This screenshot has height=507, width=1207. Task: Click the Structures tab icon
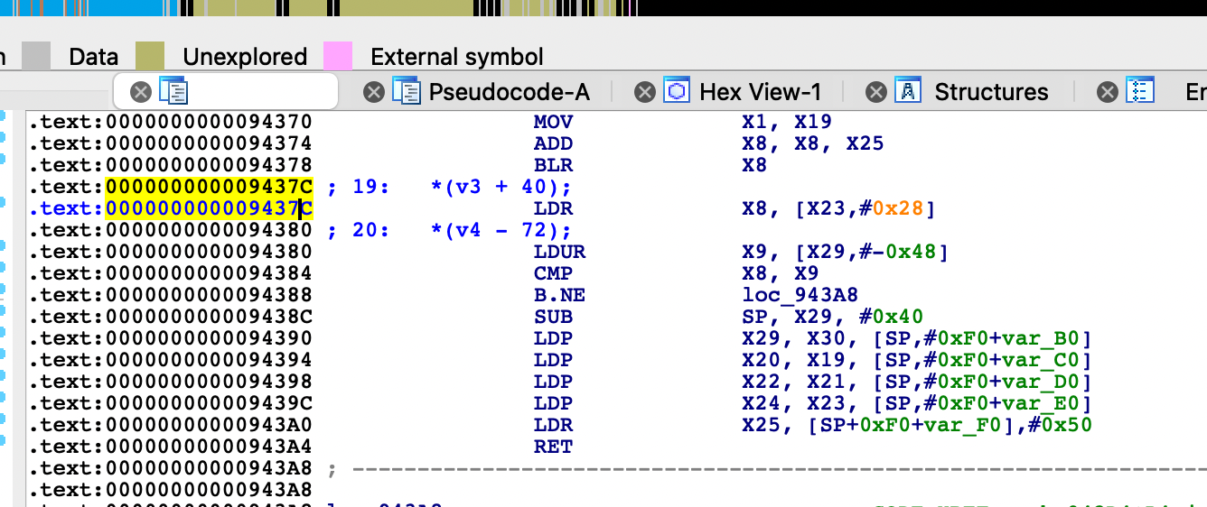tap(907, 91)
